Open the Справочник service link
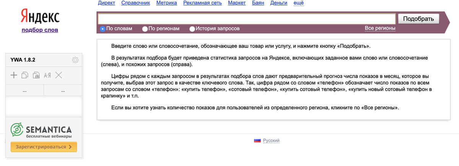This screenshot has width=459, height=166. pyautogui.click(x=136, y=3)
